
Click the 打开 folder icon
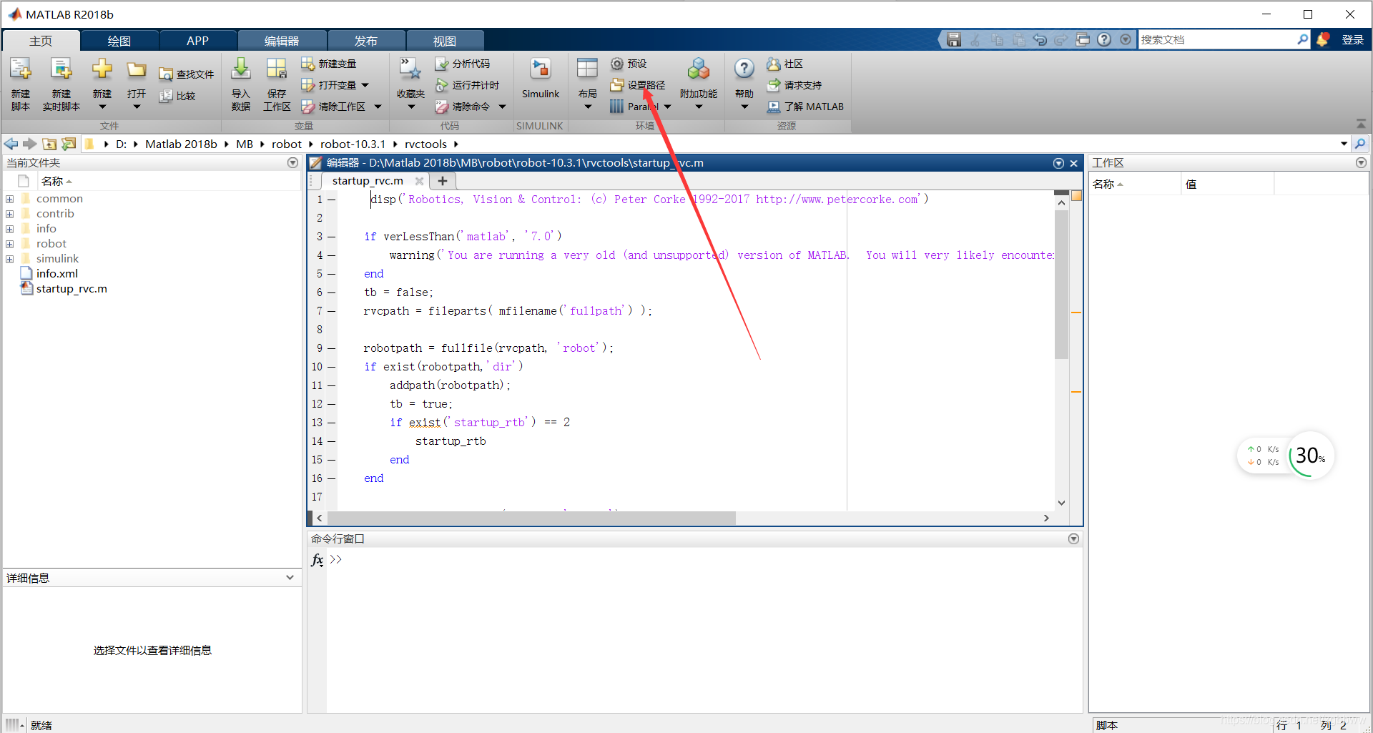click(137, 69)
